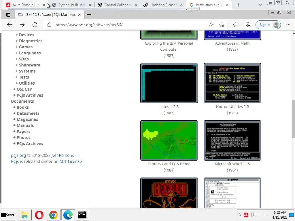Expand the Games section

pyautogui.click(x=24, y=47)
